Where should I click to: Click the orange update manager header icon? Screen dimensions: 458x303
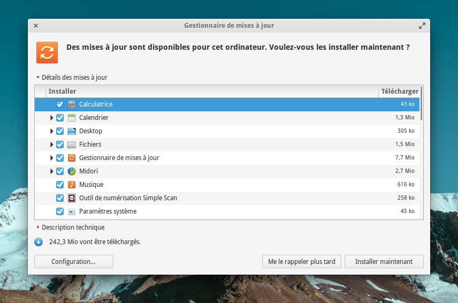click(x=47, y=52)
